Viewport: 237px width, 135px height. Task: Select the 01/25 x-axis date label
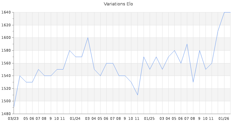[x=149, y=118]
